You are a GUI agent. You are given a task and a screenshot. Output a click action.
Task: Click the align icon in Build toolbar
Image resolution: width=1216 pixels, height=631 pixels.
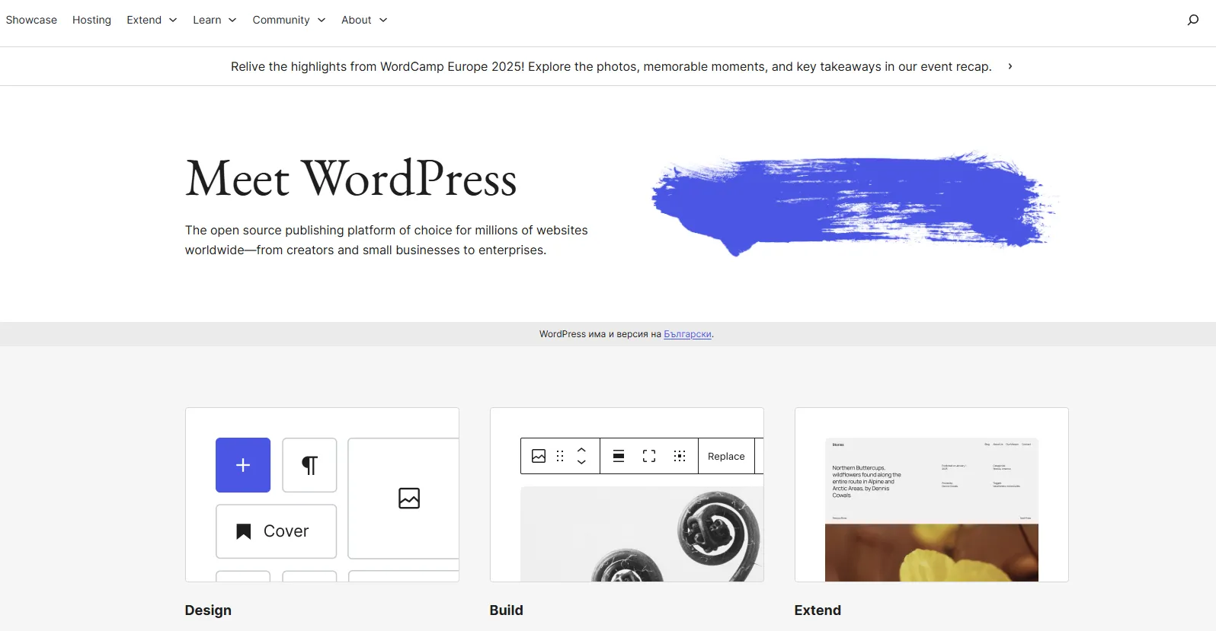(x=619, y=456)
